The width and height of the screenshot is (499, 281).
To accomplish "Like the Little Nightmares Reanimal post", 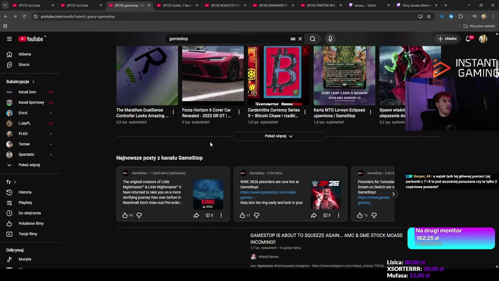I will pyautogui.click(x=125, y=215).
